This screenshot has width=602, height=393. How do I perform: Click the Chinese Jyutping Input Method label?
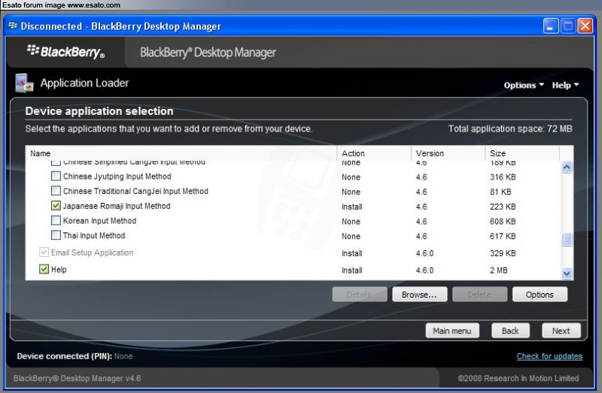pyautogui.click(x=117, y=177)
